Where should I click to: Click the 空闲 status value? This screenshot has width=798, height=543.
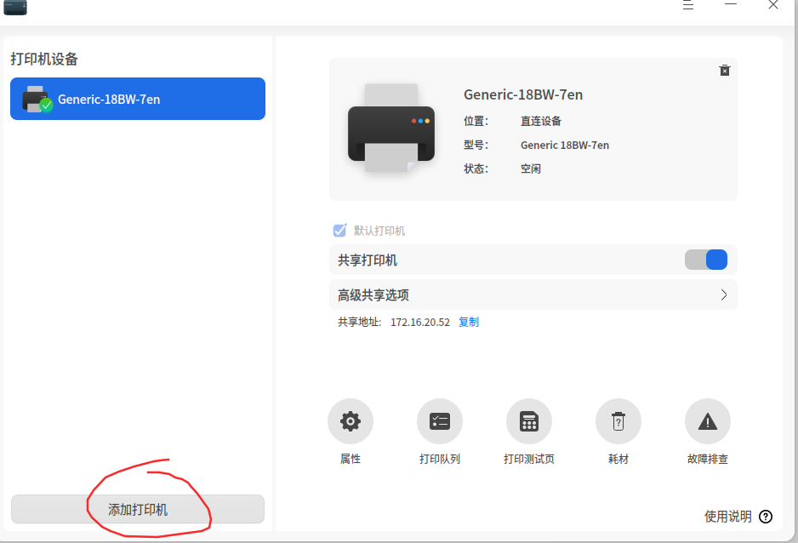click(x=530, y=169)
